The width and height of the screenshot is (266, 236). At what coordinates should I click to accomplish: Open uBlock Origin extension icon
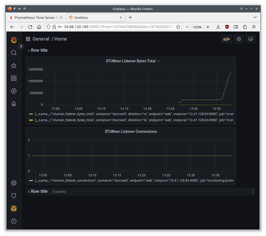pos(227,27)
